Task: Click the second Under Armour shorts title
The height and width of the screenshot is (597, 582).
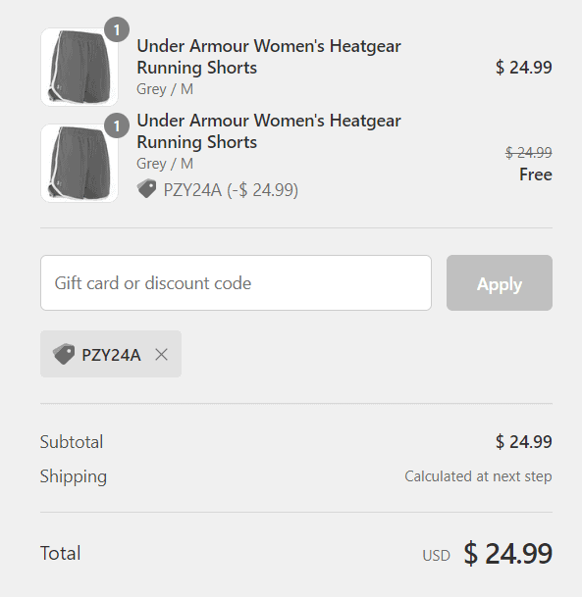Action: 269,131
